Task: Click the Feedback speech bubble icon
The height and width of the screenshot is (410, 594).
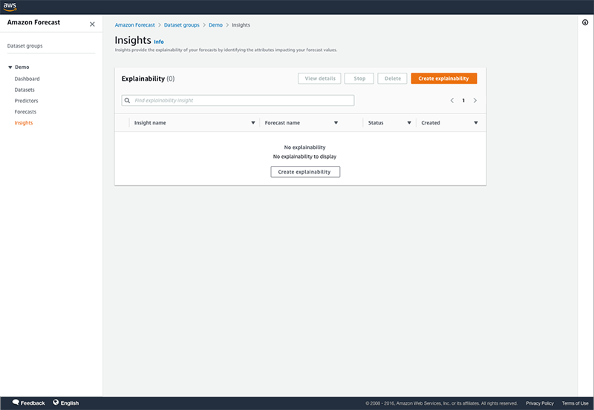Action: tap(16, 402)
